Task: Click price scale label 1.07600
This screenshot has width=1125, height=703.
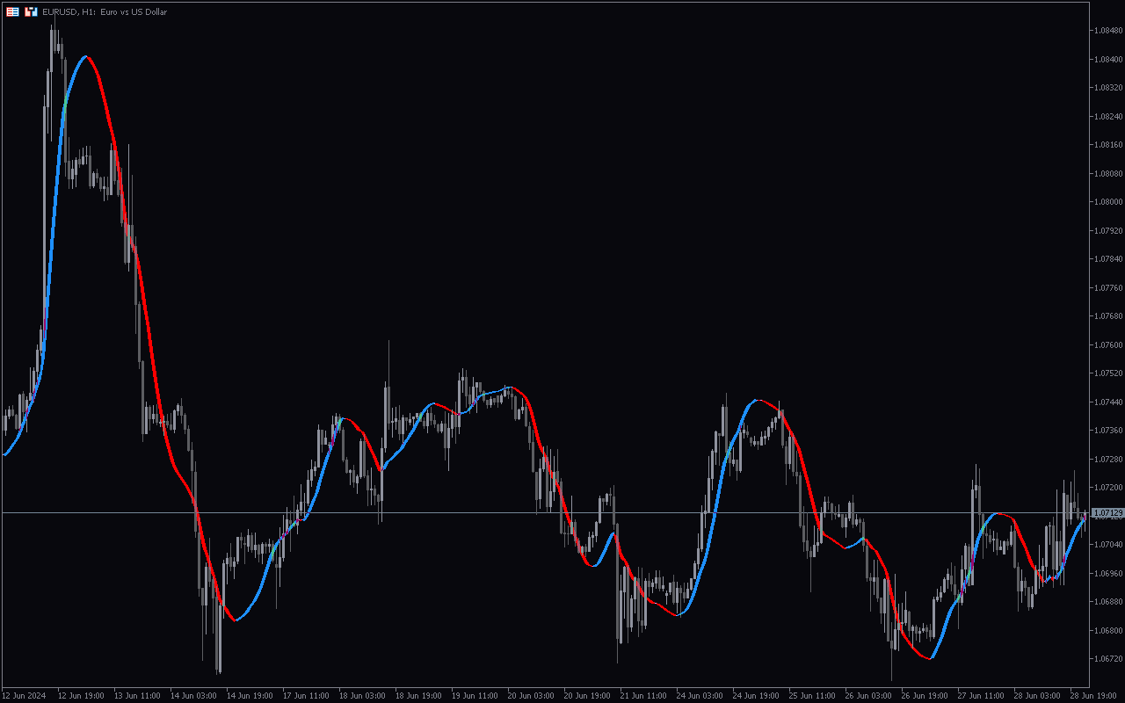Action: [x=1108, y=344]
